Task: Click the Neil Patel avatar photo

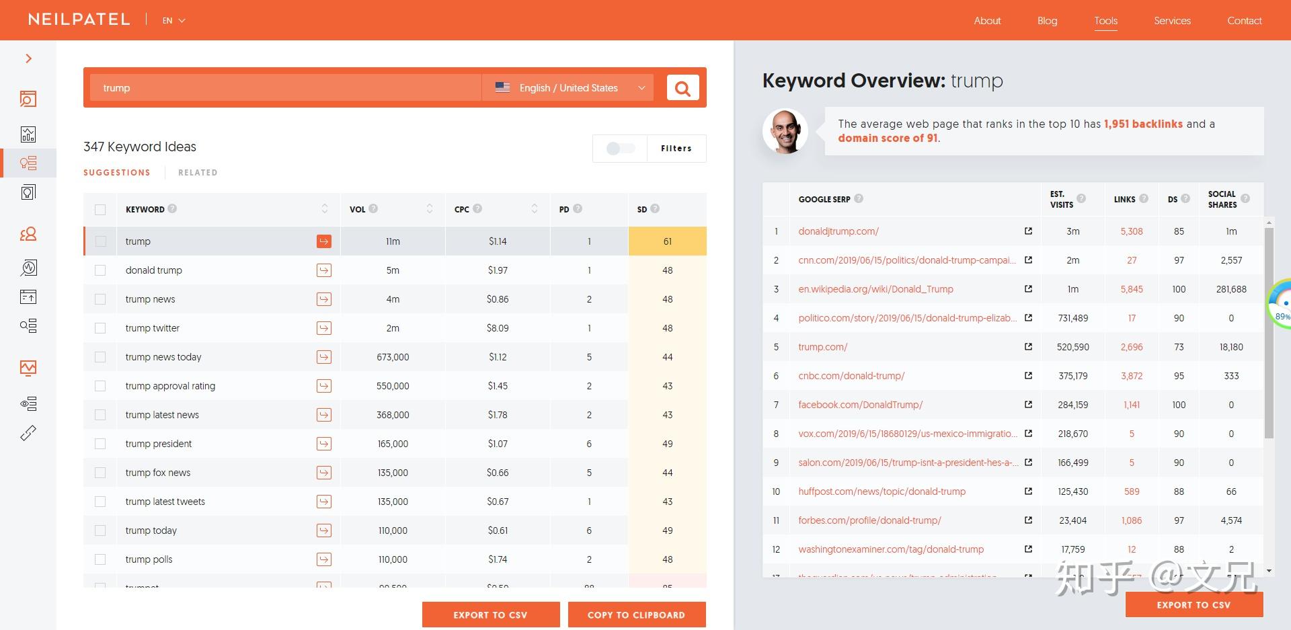Action: [785, 131]
